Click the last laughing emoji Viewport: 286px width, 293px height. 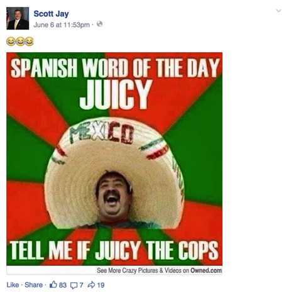coord(30,41)
